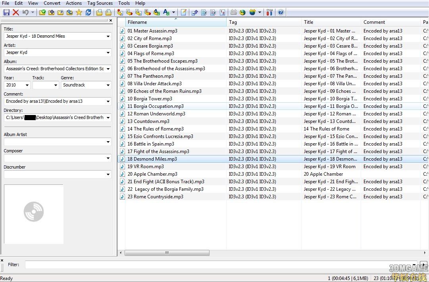Expand the Title field dropdown

(108, 36)
